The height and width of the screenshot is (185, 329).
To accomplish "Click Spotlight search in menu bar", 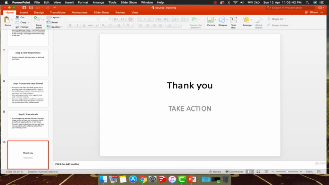I will (x=307, y=2).
